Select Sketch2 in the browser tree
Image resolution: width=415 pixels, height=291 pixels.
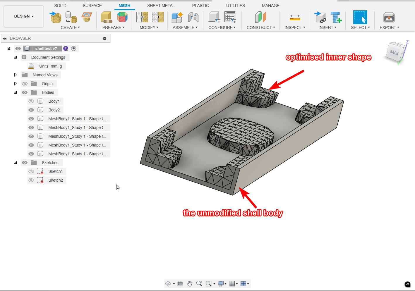click(x=56, y=180)
